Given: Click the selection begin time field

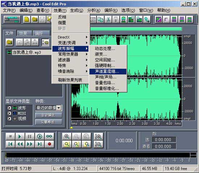Looking at the screenshot, I should [x=164, y=140].
